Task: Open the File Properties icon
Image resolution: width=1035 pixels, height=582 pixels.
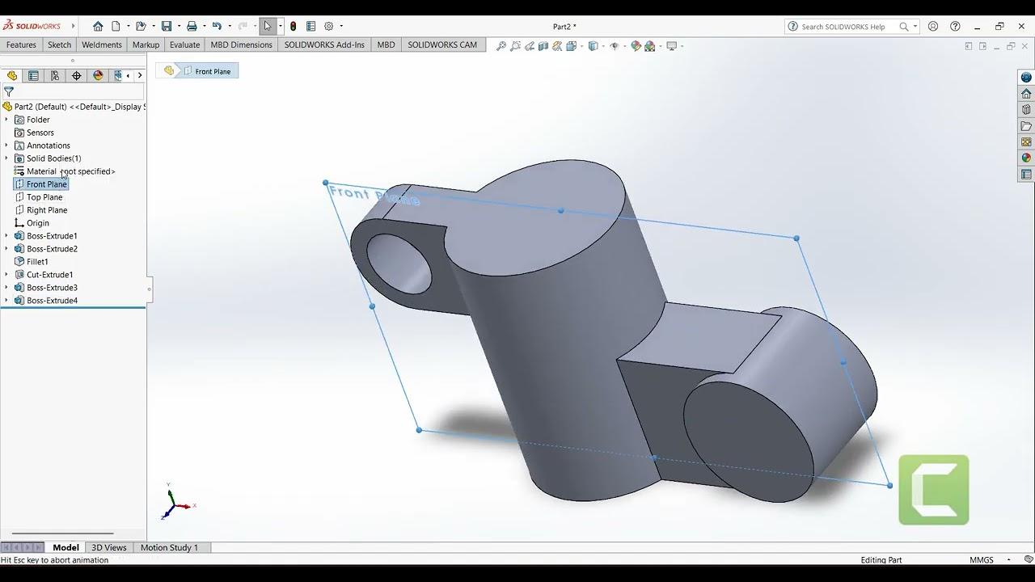Action: click(310, 26)
